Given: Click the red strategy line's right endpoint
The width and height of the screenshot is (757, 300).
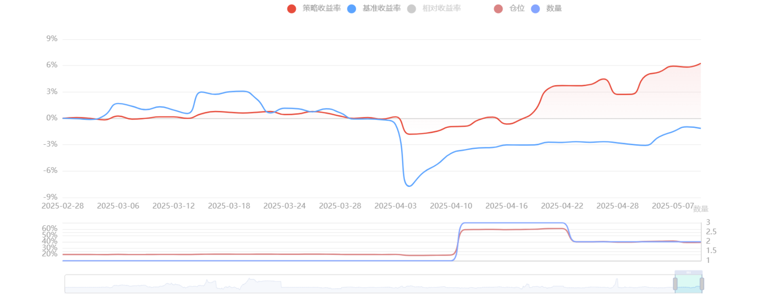Looking at the screenshot, I should (700, 64).
